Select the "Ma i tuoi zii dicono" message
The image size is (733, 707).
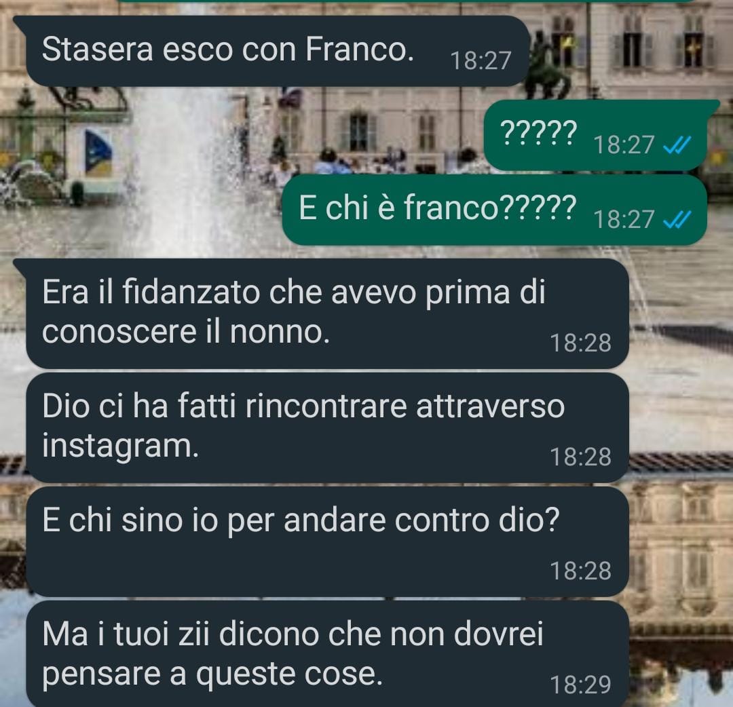click(327, 654)
